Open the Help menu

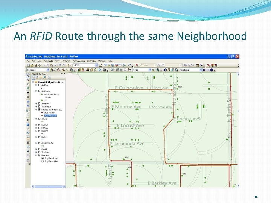click(110, 61)
